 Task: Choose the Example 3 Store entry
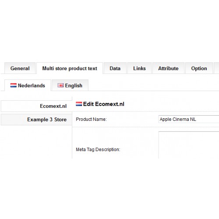(36, 120)
